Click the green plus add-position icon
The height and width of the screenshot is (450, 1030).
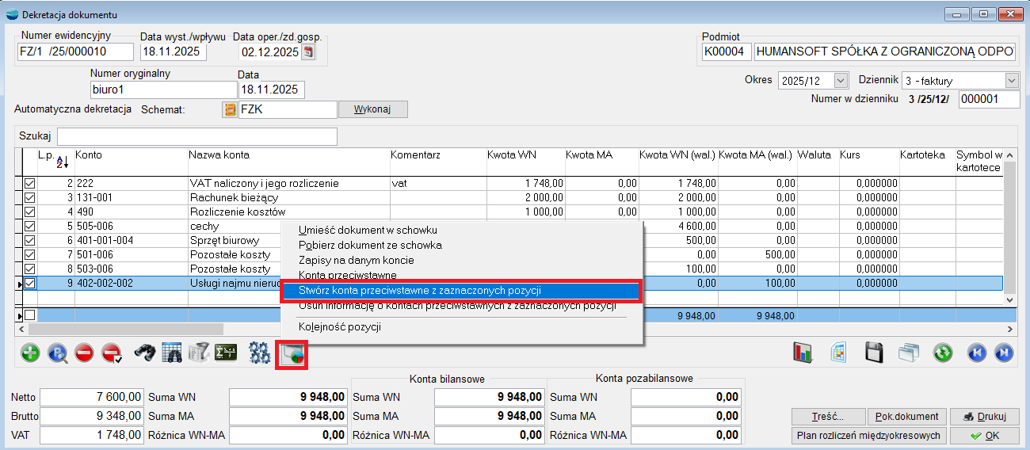point(30,353)
